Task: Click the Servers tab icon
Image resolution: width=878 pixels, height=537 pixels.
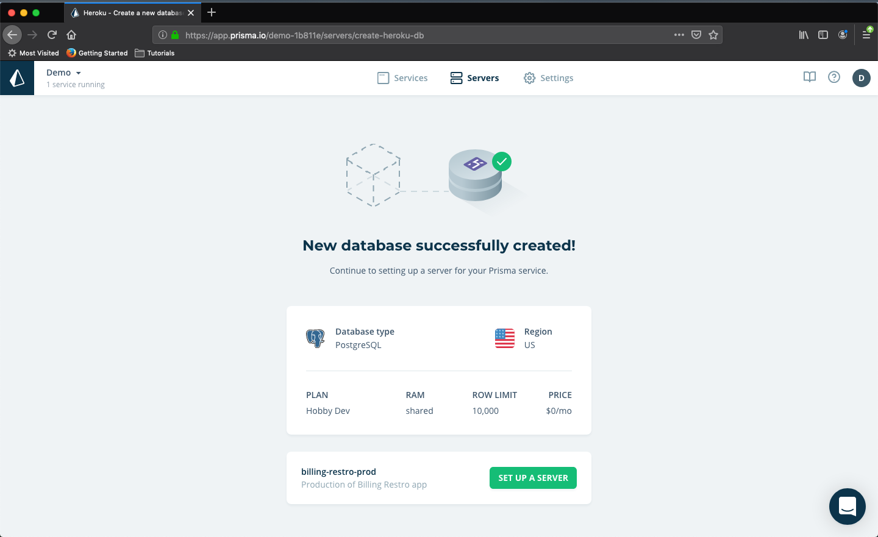Action: click(457, 78)
